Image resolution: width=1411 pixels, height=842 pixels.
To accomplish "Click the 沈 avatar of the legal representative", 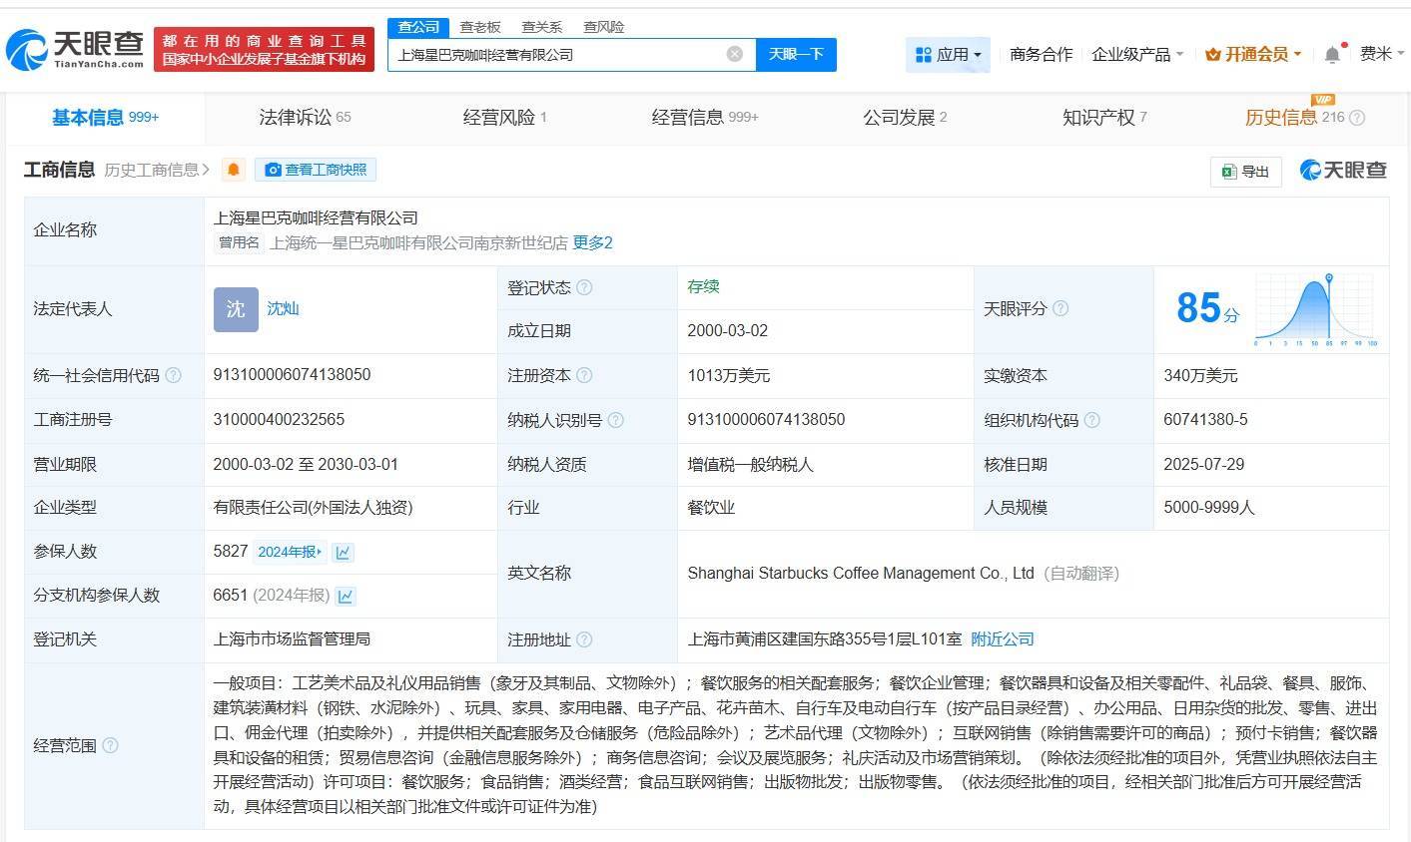I will pos(236,309).
